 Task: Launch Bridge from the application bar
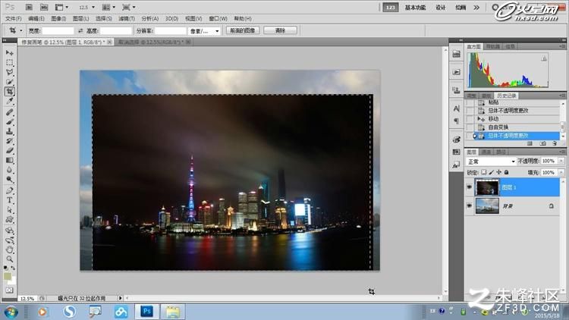[x=29, y=8]
